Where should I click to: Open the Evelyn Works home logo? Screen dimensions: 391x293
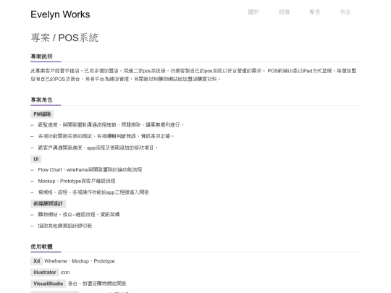pyautogui.click(x=60, y=14)
